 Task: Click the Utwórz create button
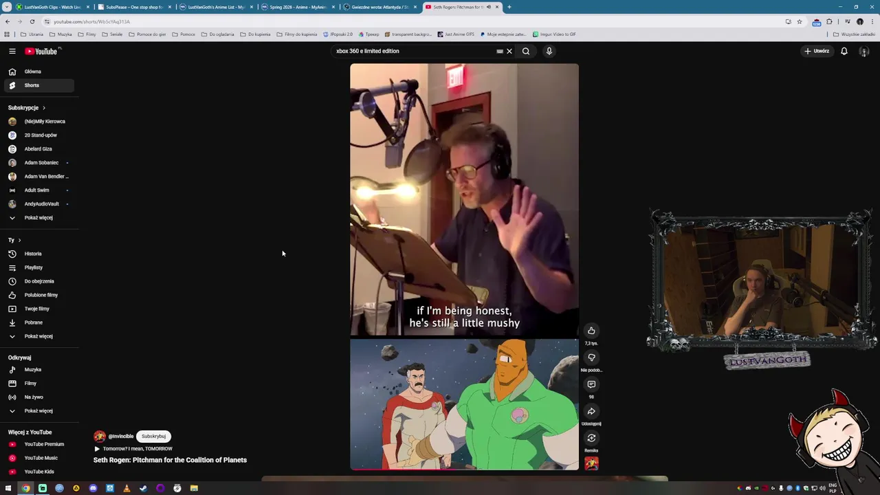pos(817,51)
